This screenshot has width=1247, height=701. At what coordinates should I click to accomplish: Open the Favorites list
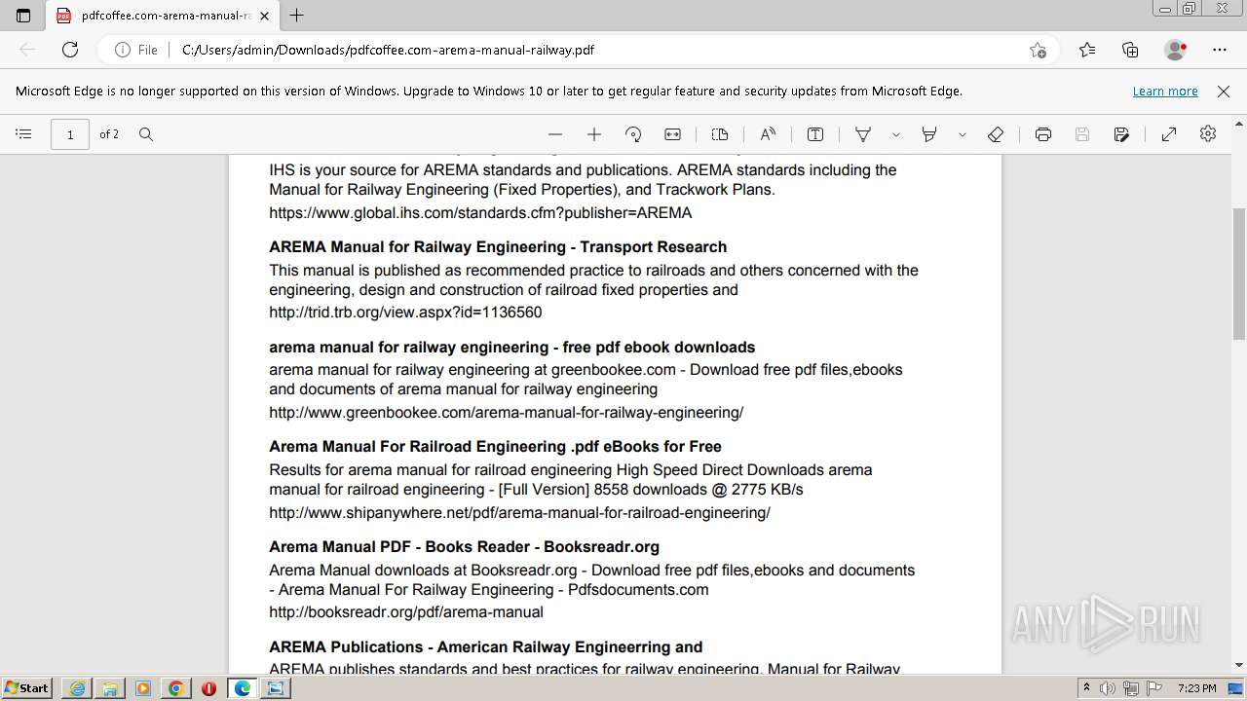click(x=1087, y=50)
